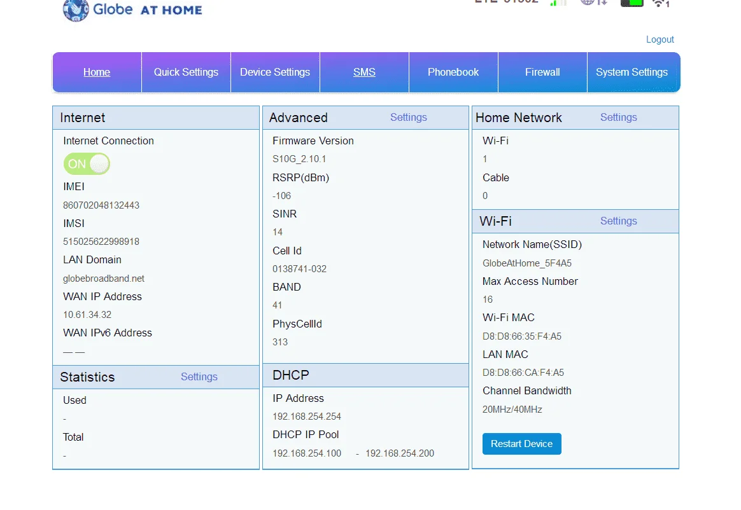
Task: Click the Logout link
Action: point(660,39)
